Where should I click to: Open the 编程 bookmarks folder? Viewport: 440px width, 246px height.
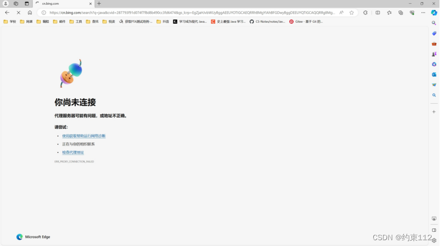pos(42,22)
